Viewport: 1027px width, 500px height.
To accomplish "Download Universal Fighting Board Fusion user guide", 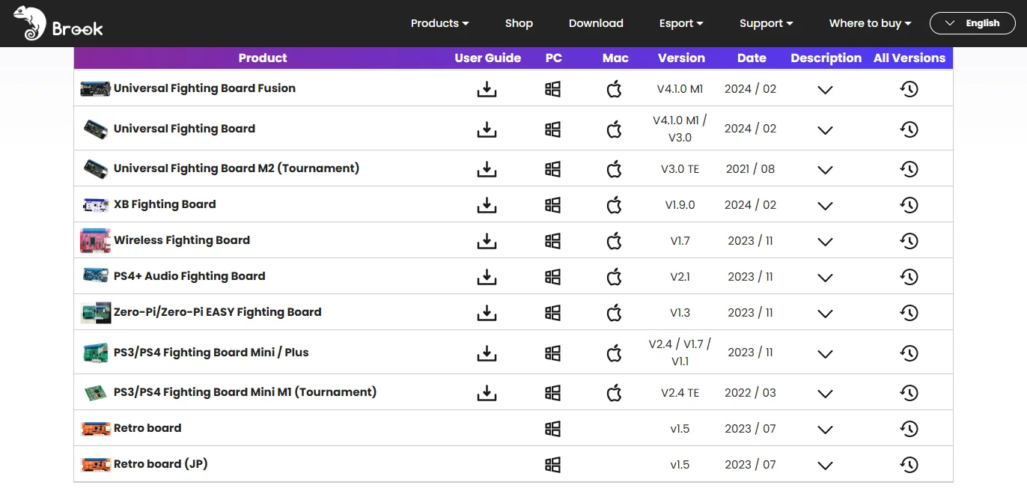I will 487,89.
